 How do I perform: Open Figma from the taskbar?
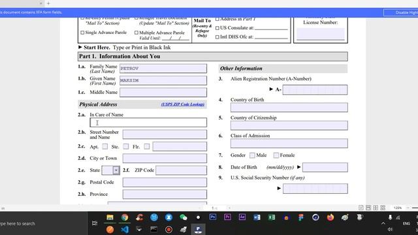coord(301,217)
